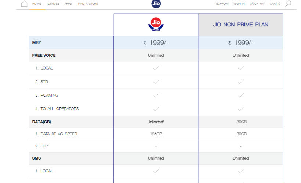Click Non Prime price 1999/-

tap(240, 42)
